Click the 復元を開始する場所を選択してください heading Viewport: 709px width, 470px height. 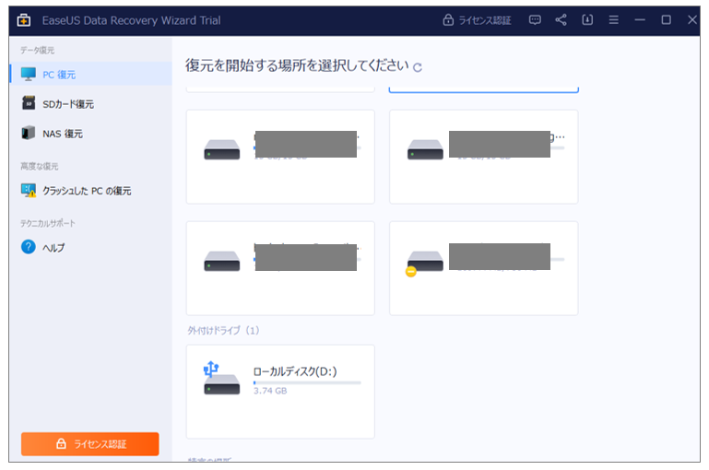pyautogui.click(x=297, y=66)
